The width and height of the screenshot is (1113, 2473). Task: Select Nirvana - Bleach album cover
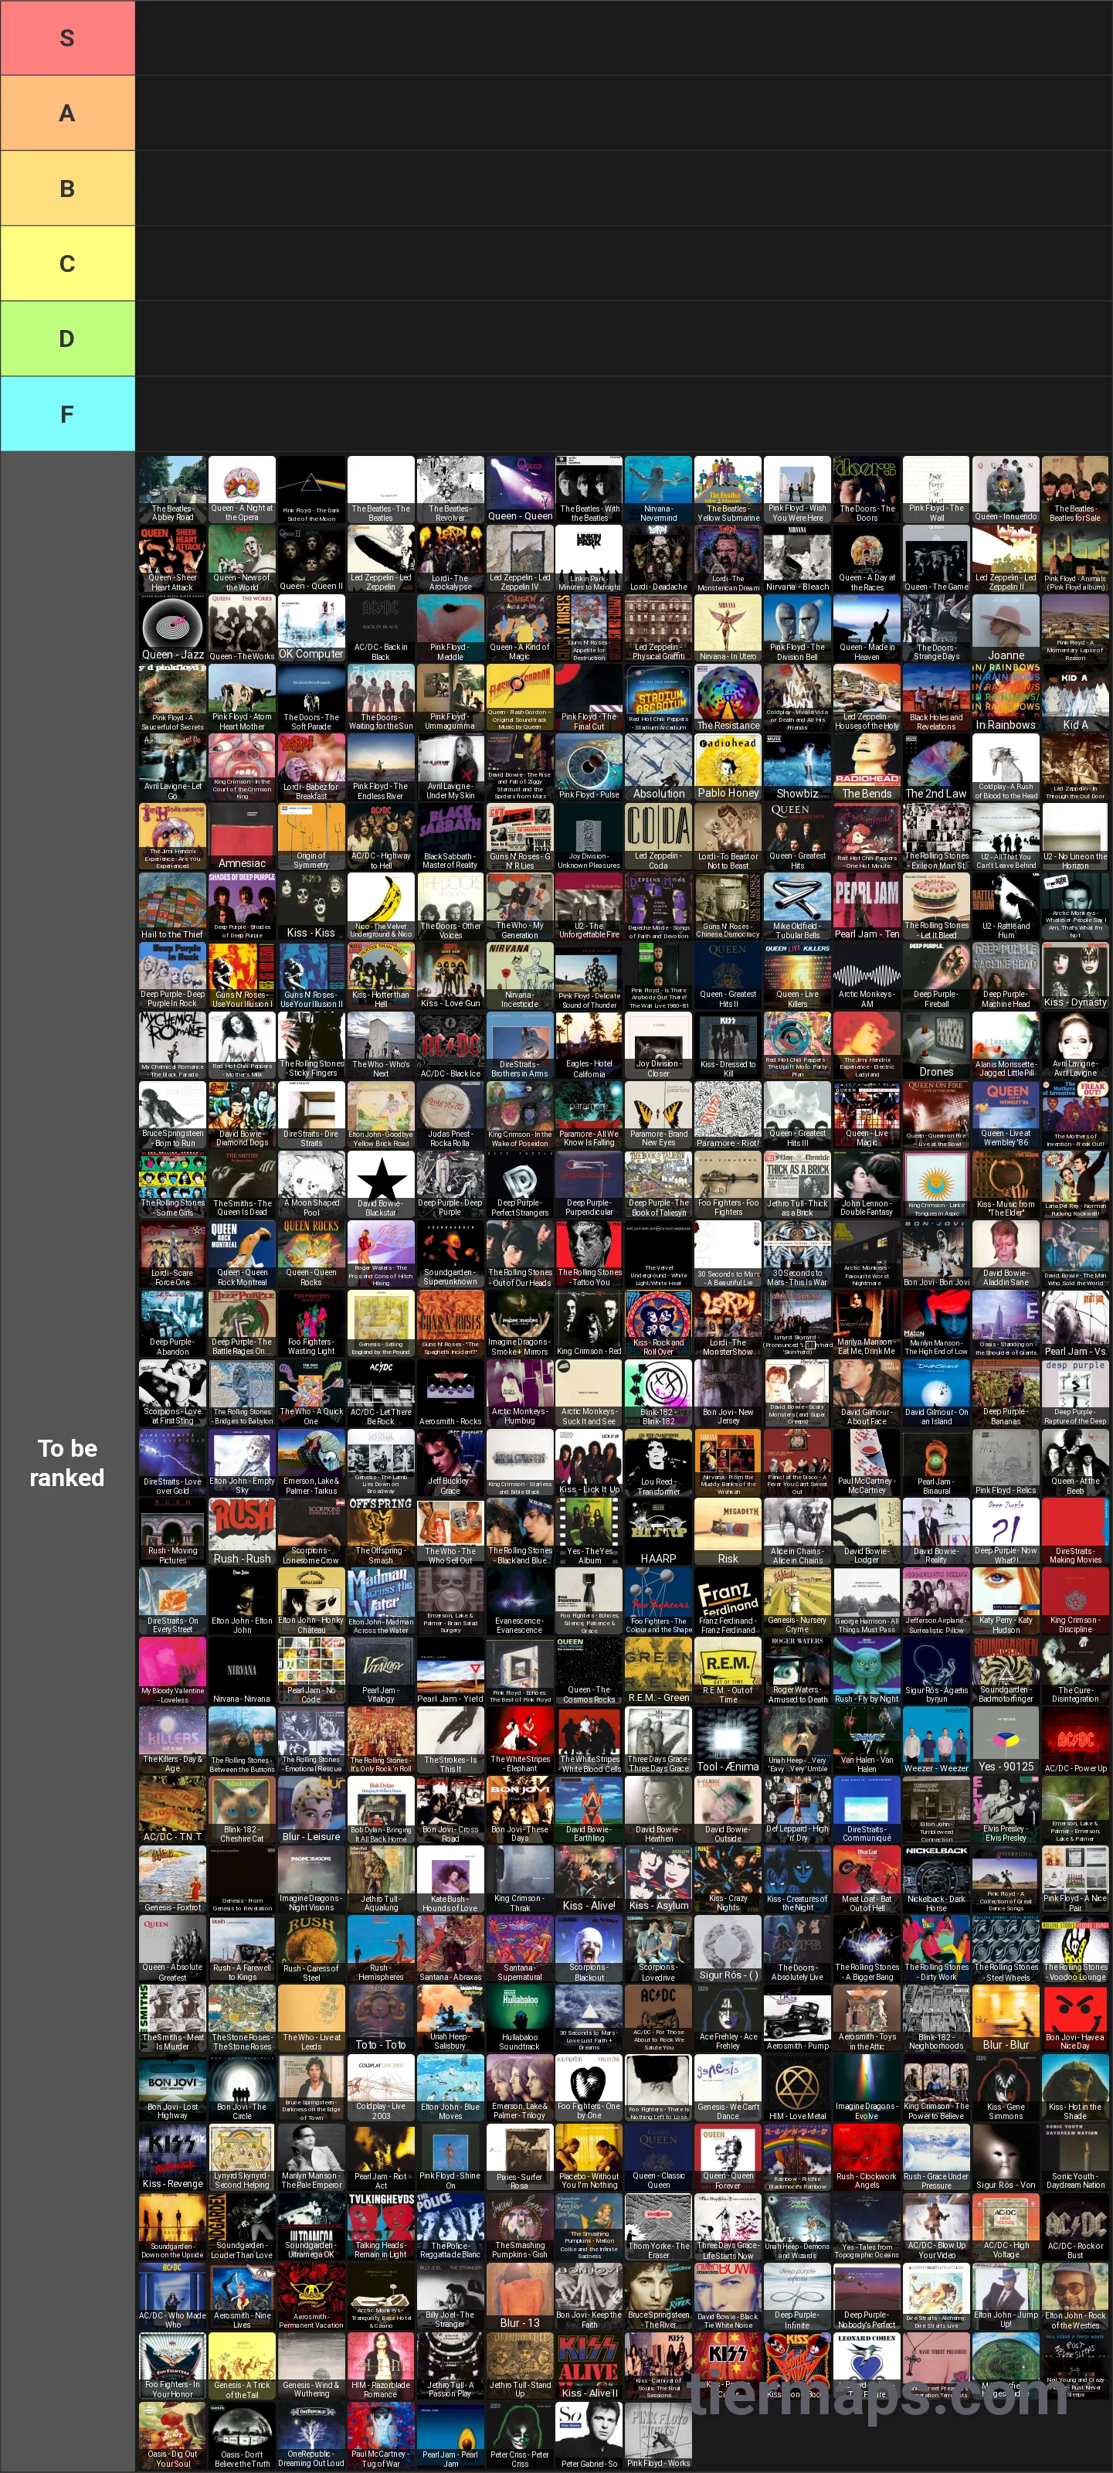click(x=797, y=559)
